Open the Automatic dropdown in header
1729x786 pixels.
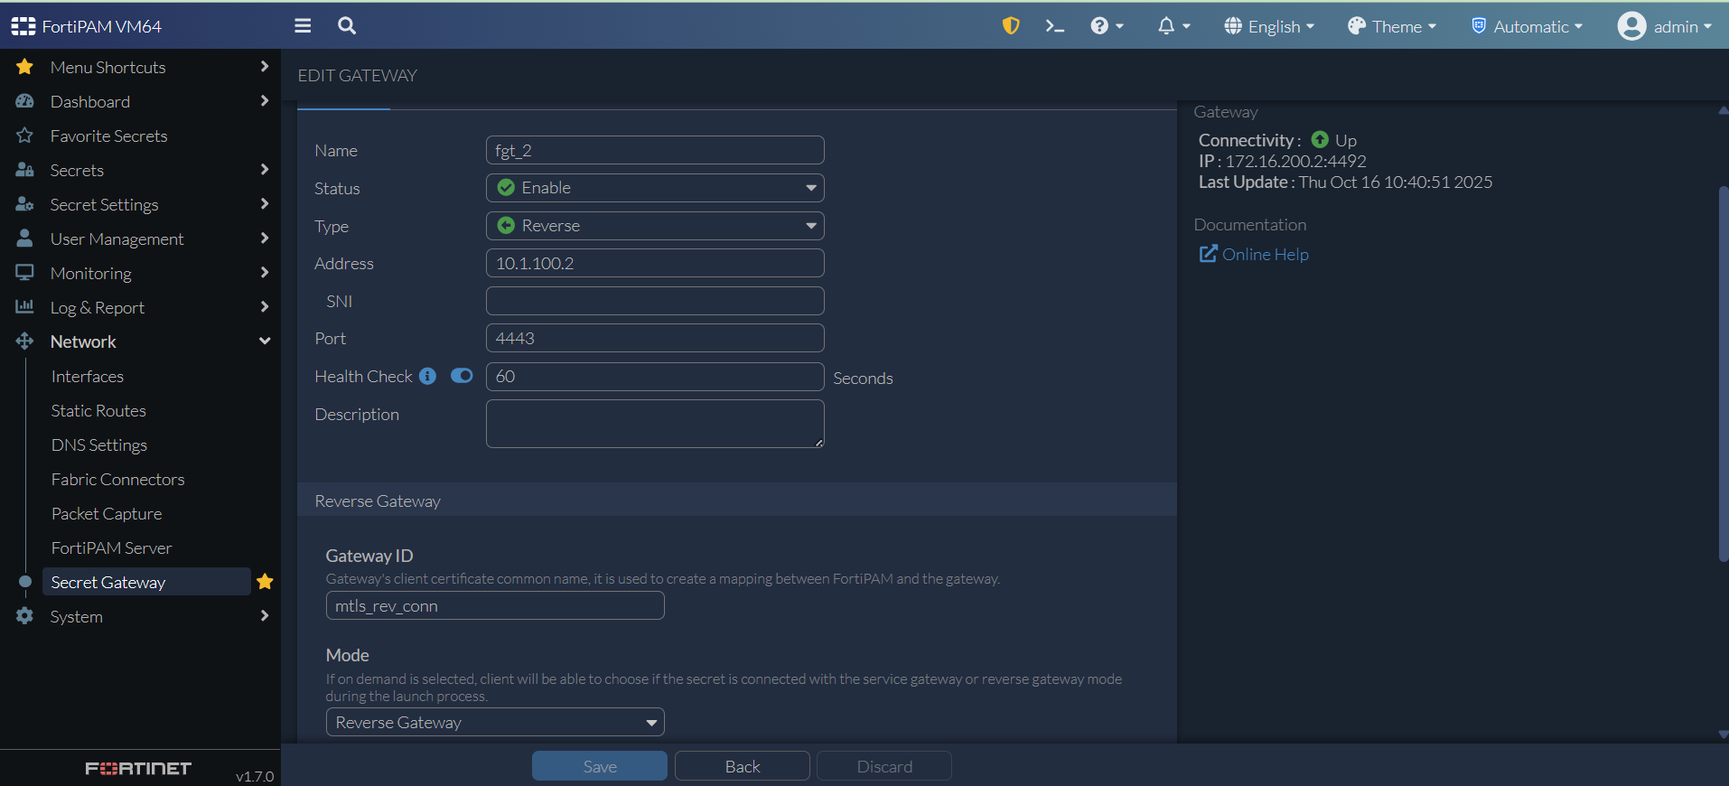(x=1528, y=26)
